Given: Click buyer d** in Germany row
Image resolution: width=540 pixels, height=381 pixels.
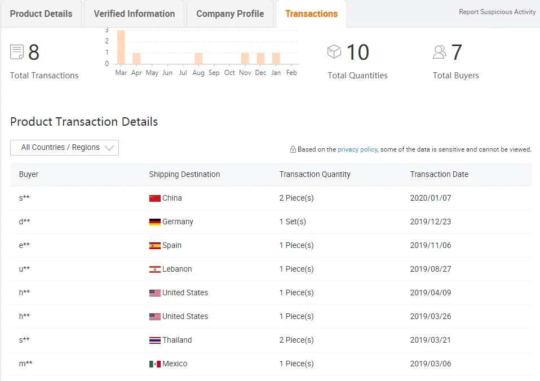Looking at the screenshot, I should 24,221.
